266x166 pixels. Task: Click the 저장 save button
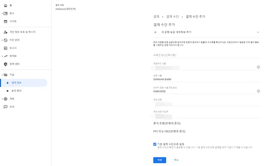160,160
